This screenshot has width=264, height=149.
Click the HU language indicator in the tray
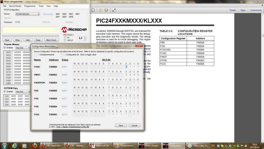pyautogui.click(x=213, y=145)
